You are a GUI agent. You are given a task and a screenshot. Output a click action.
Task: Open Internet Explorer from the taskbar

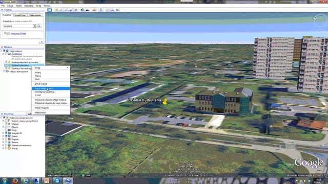(26, 180)
